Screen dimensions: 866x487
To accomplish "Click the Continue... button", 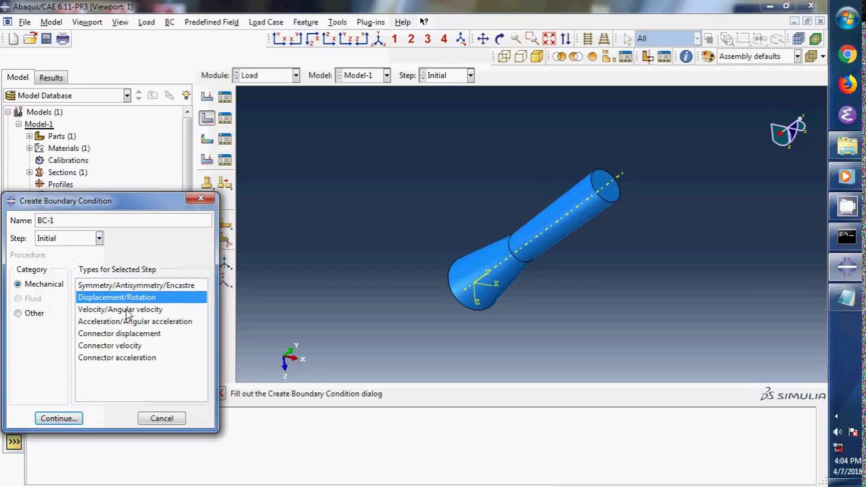I will pos(59,419).
